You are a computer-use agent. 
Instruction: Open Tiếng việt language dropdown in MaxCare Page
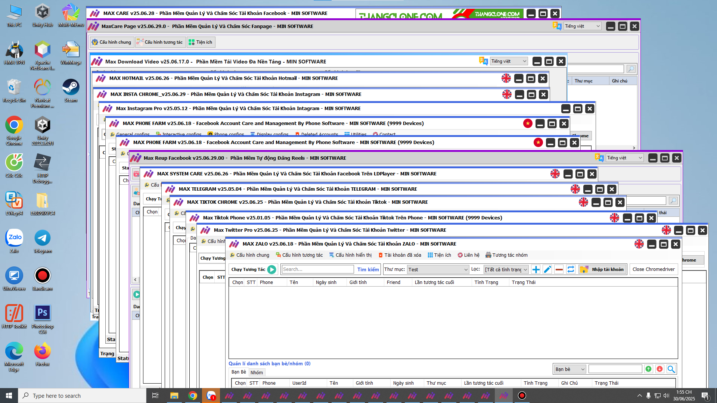(x=583, y=26)
